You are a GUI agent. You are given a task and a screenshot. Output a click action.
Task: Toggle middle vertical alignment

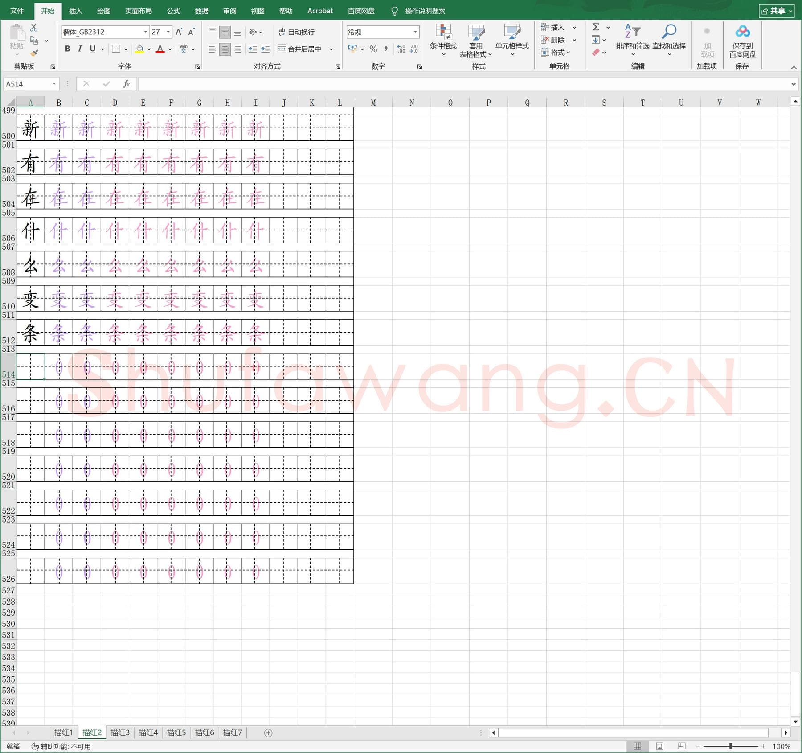225,32
